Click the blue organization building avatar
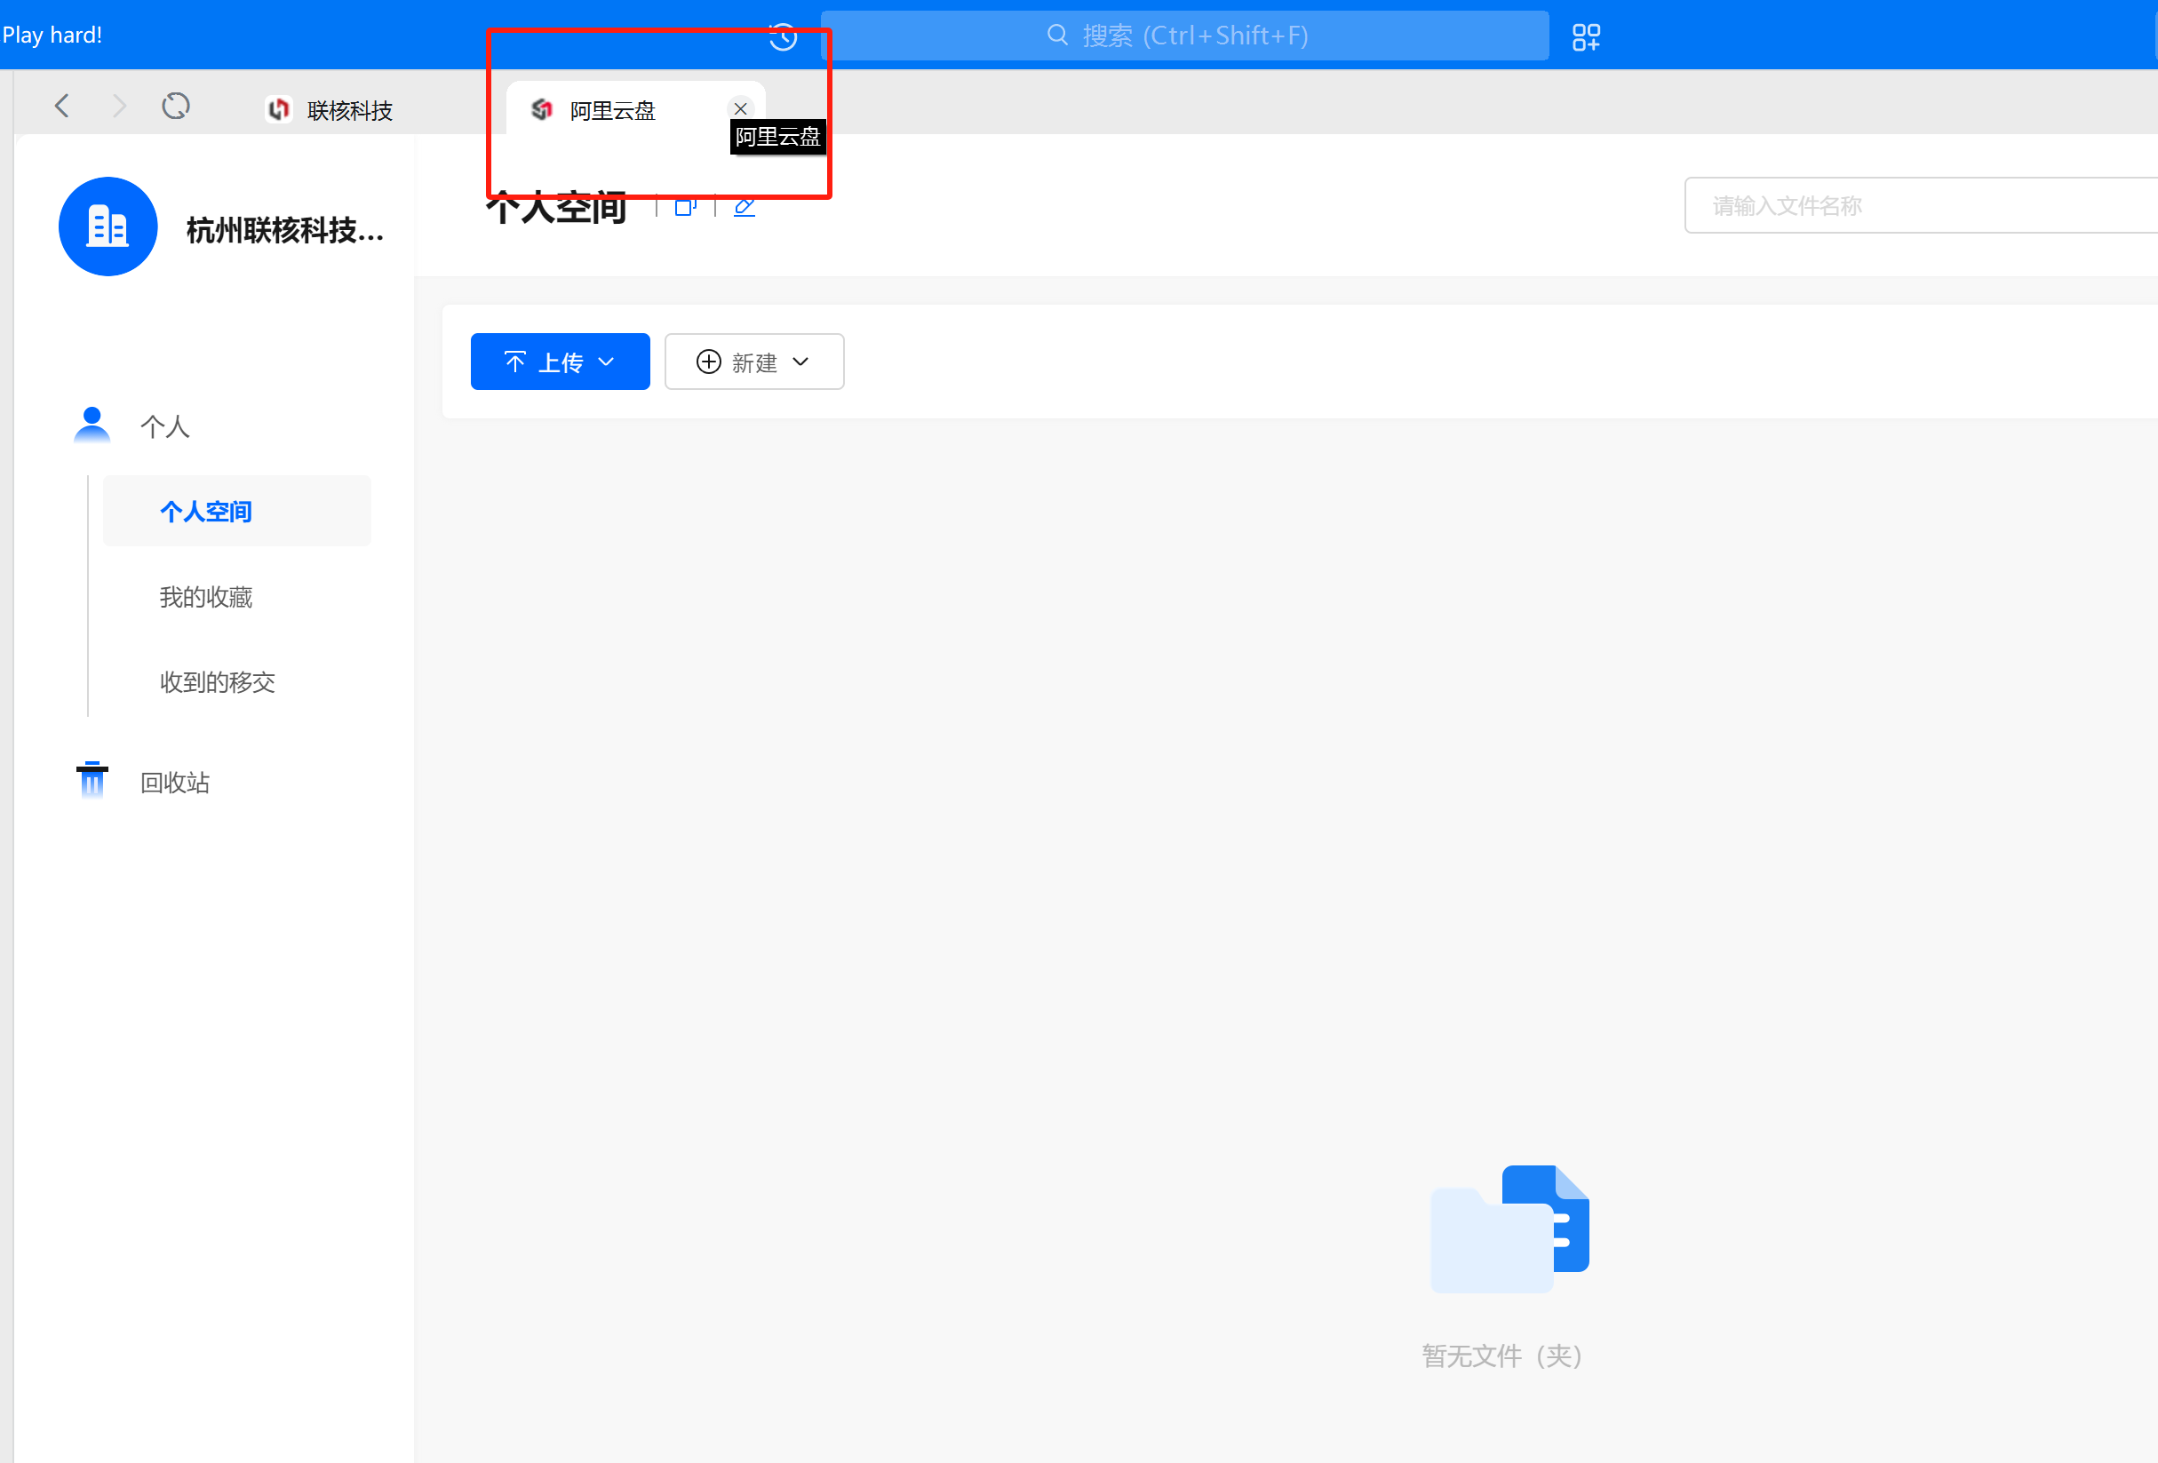Viewport: 2158px width, 1463px height. 108,227
